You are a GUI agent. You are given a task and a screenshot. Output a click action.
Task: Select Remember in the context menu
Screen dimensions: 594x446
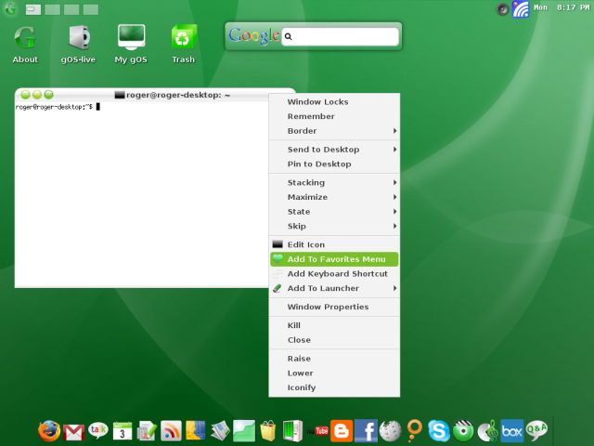(x=334, y=116)
